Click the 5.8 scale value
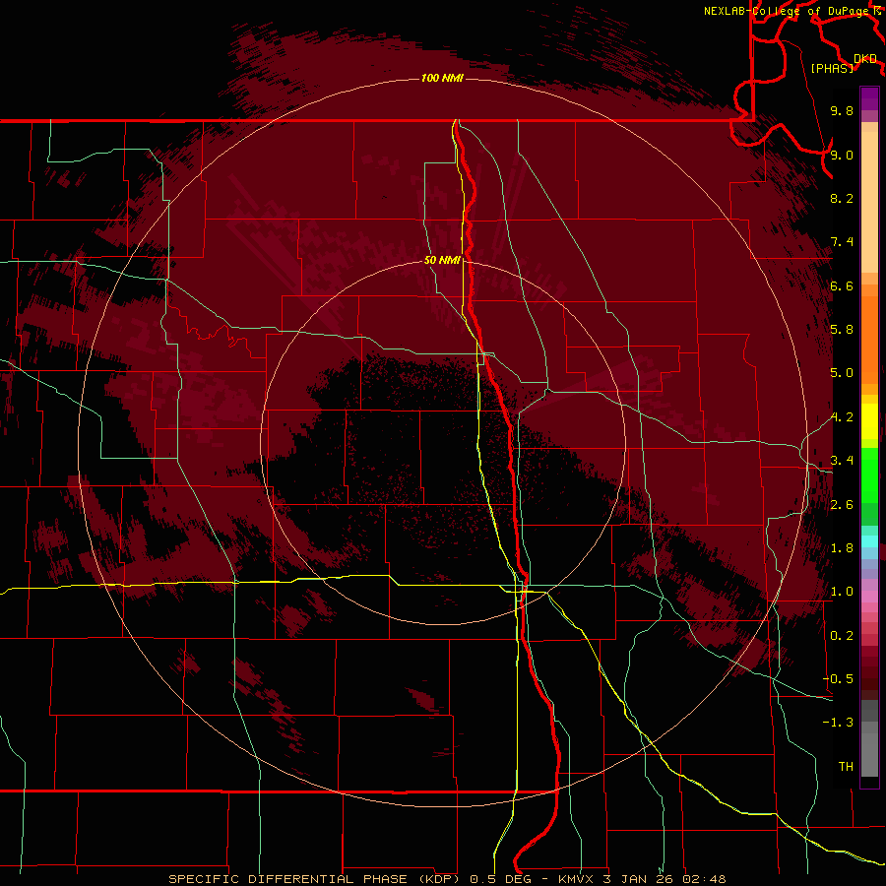886x886 pixels. click(842, 330)
